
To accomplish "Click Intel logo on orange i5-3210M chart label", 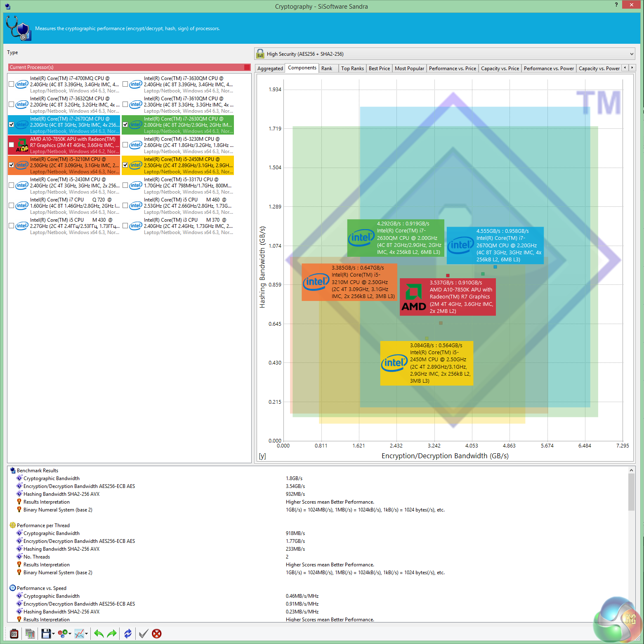I will tap(316, 282).
